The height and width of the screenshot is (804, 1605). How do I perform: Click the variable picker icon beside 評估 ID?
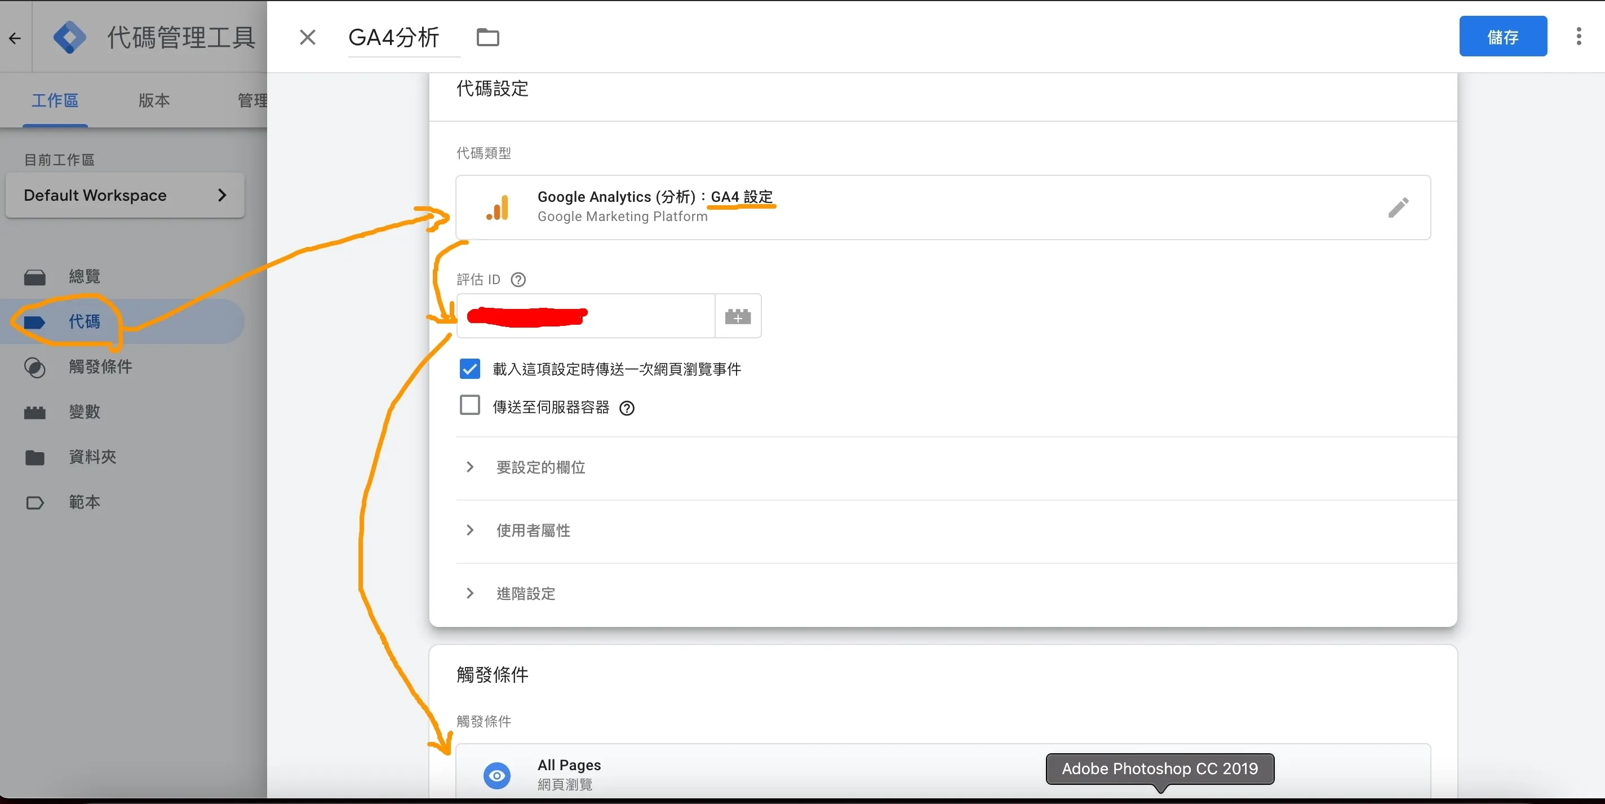[x=738, y=316]
